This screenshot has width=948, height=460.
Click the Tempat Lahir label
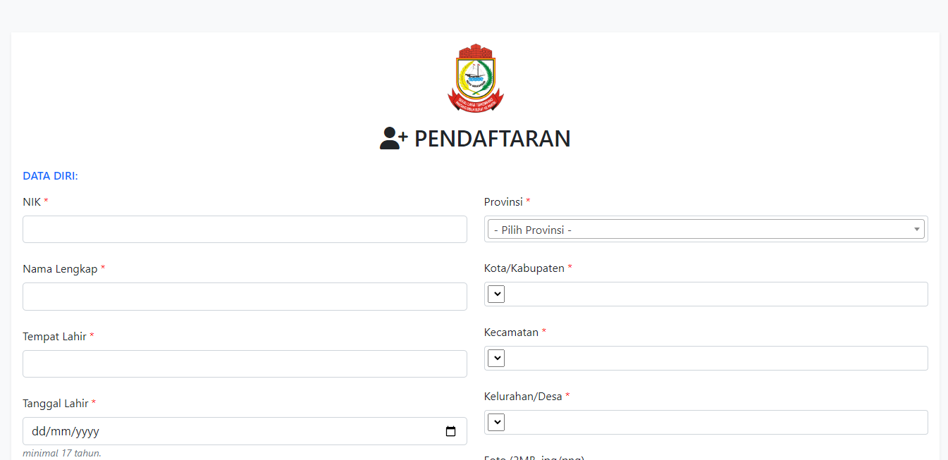tap(54, 337)
